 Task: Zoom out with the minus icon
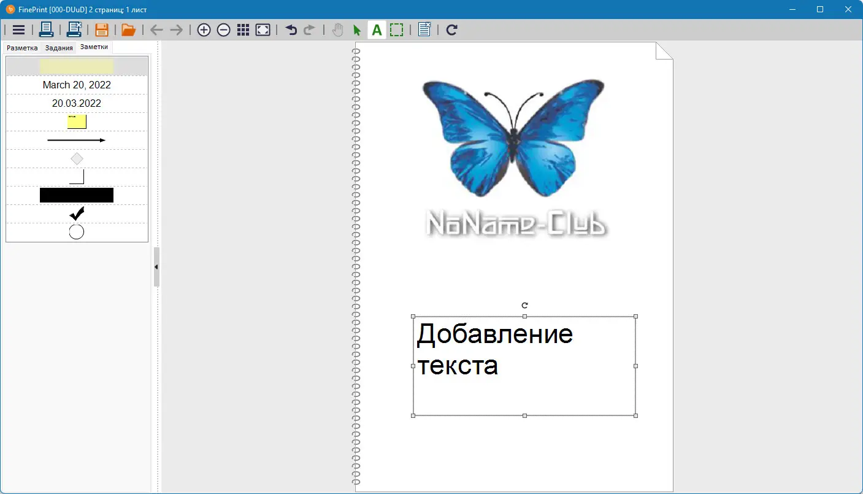[x=224, y=30]
